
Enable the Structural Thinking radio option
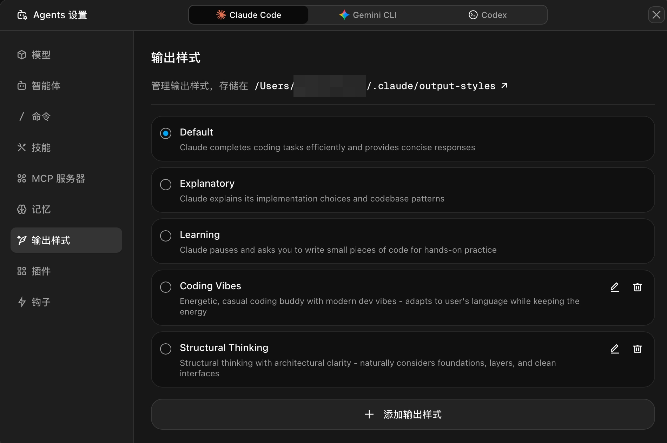coord(166,349)
